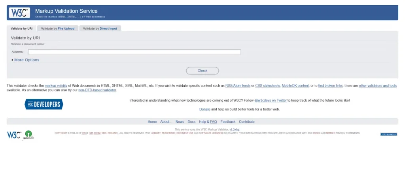405x194 pixels.
Task: Click the footer W3C logo
Action: click(14, 135)
